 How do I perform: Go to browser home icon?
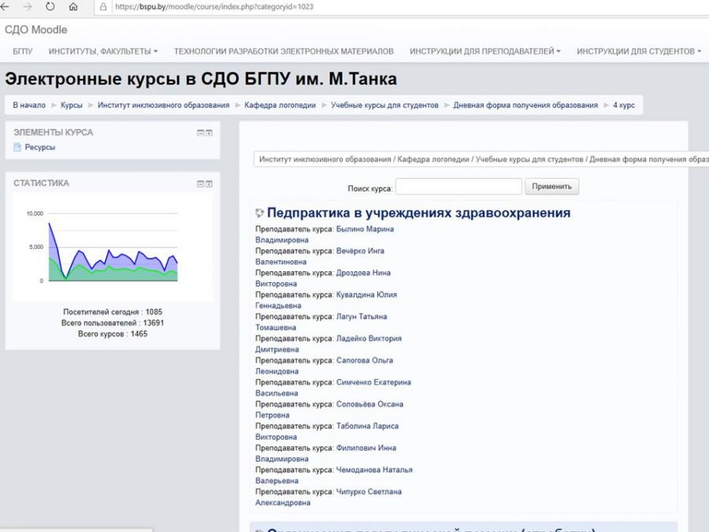[x=73, y=7]
